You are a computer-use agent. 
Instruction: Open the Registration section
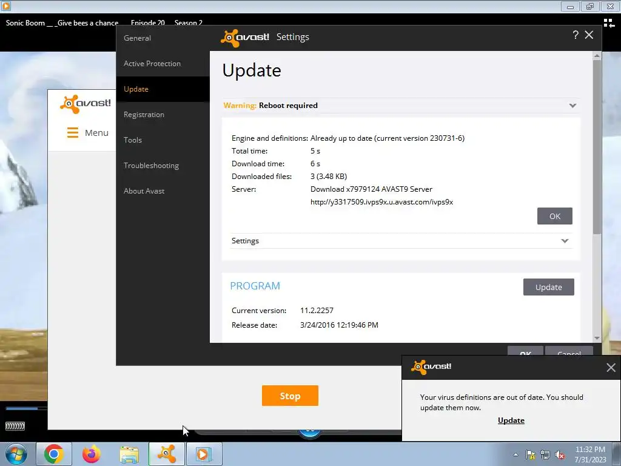144,115
